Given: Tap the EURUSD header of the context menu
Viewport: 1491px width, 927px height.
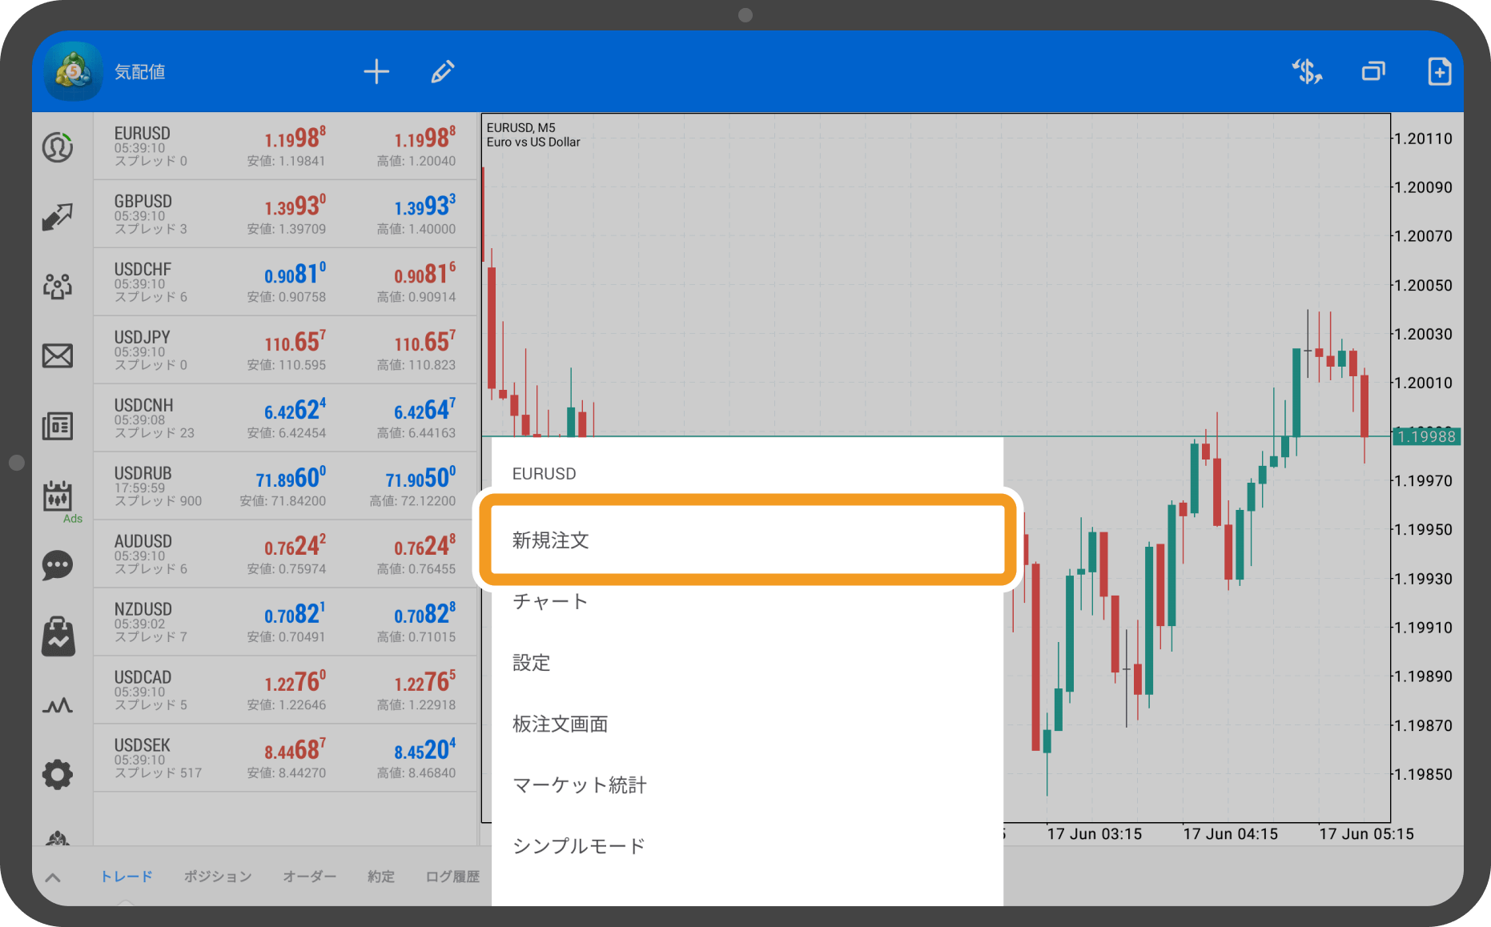Looking at the screenshot, I should 545,473.
